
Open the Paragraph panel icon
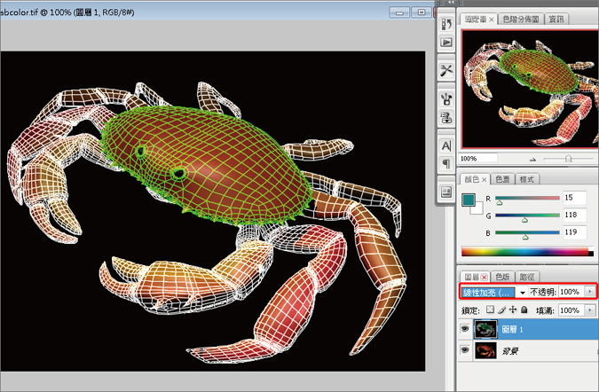[x=446, y=164]
